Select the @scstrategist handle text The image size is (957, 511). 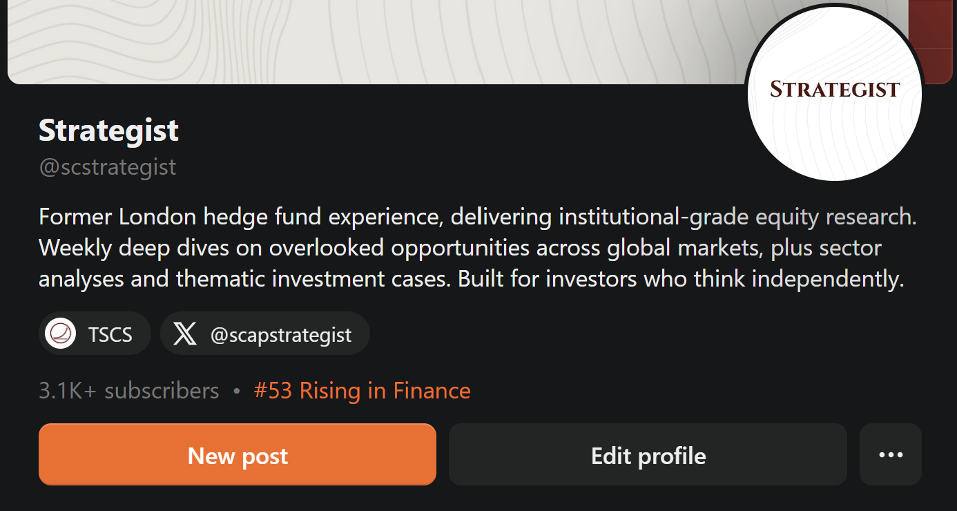(x=108, y=166)
